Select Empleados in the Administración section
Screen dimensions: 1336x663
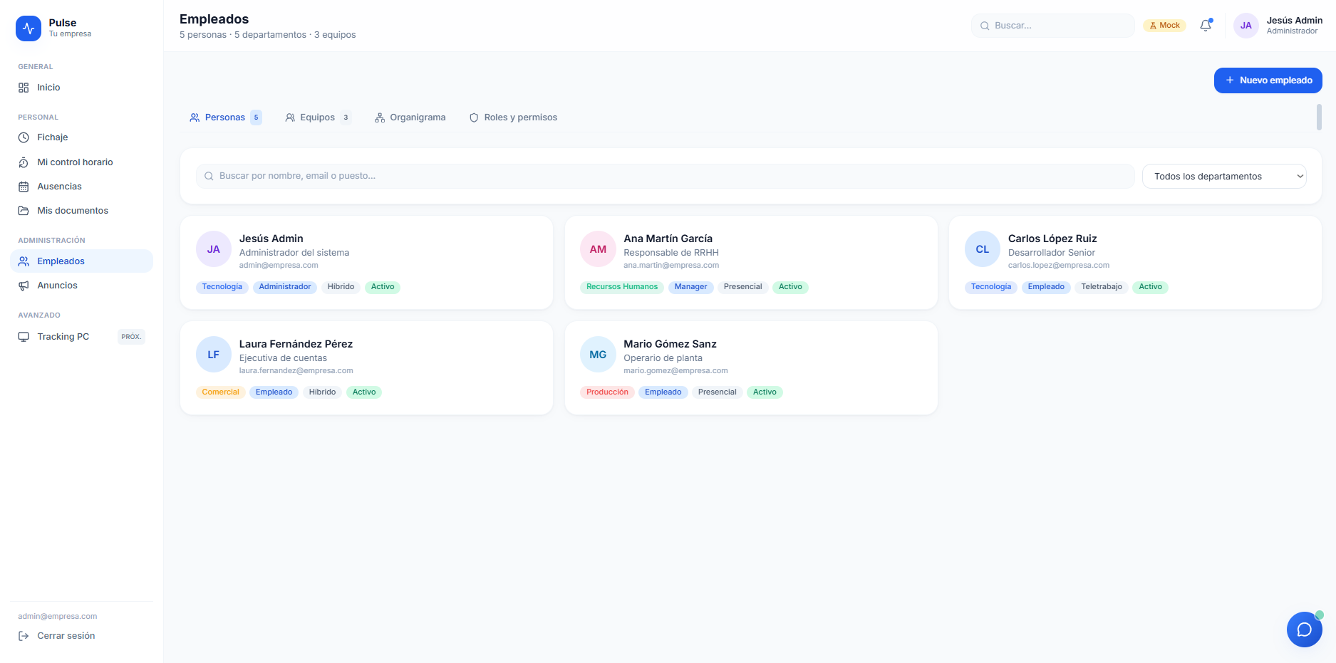click(81, 261)
